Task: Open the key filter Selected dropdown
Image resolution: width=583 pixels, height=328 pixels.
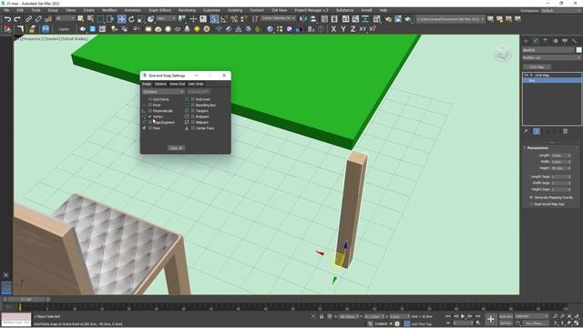Action: (531, 316)
